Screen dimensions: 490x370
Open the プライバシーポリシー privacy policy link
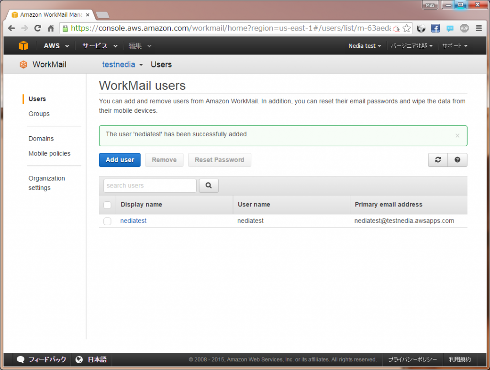(x=412, y=359)
